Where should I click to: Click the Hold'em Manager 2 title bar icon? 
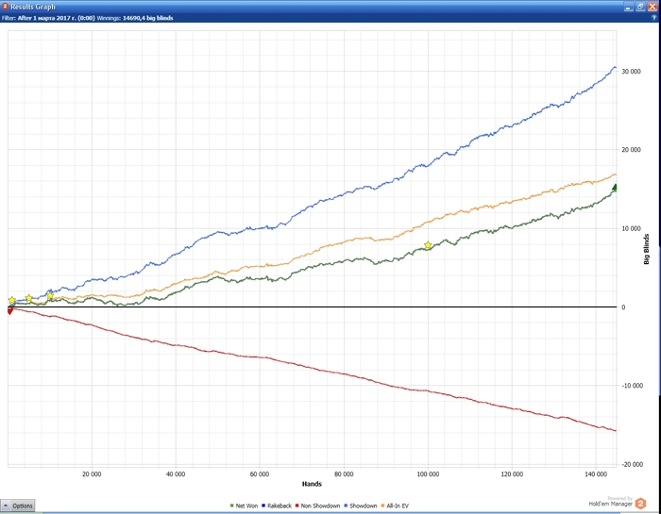point(5,7)
